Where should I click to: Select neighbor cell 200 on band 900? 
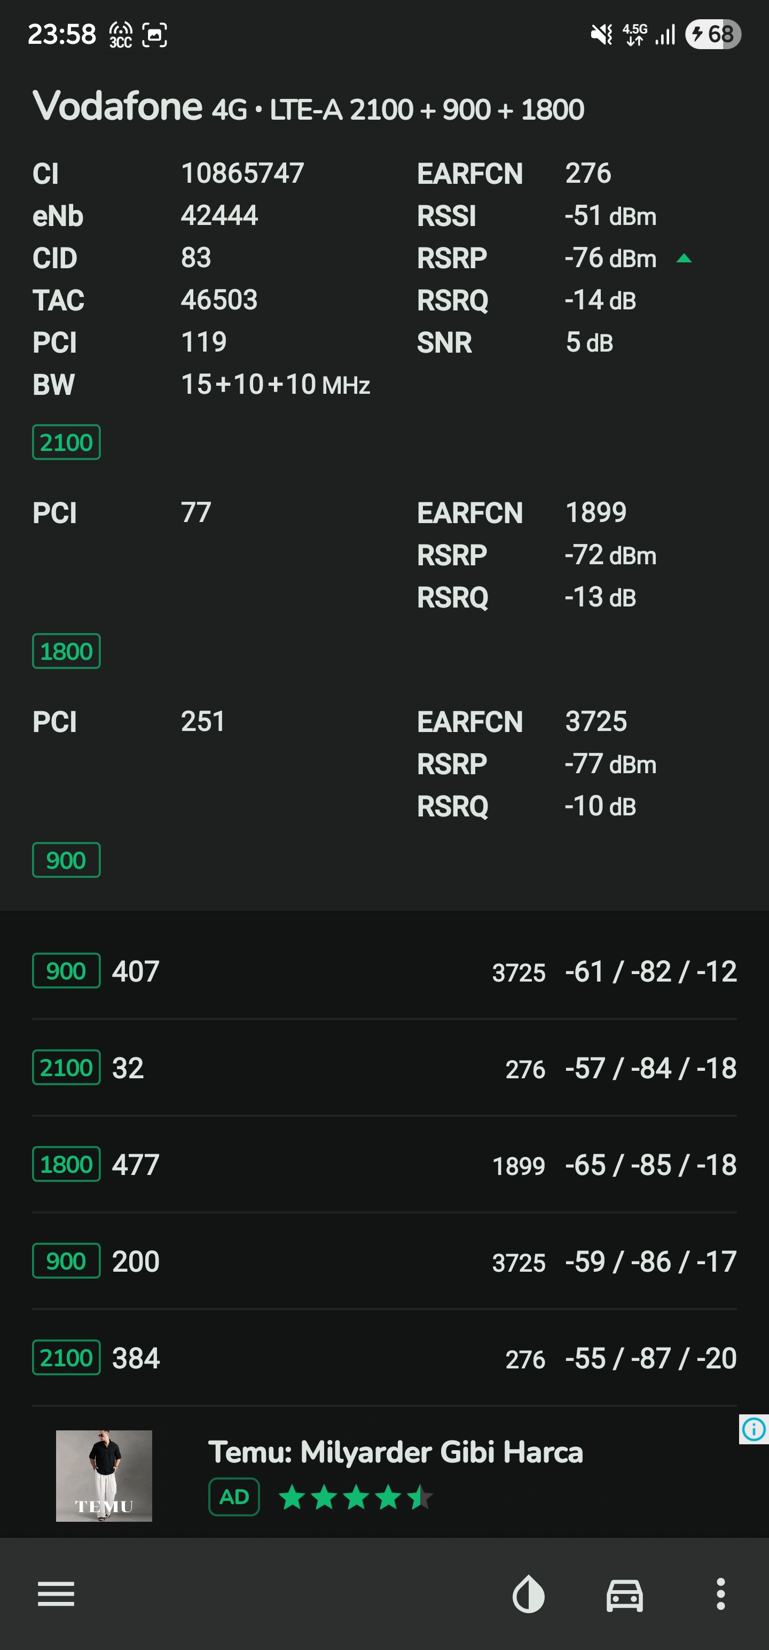click(x=384, y=1261)
